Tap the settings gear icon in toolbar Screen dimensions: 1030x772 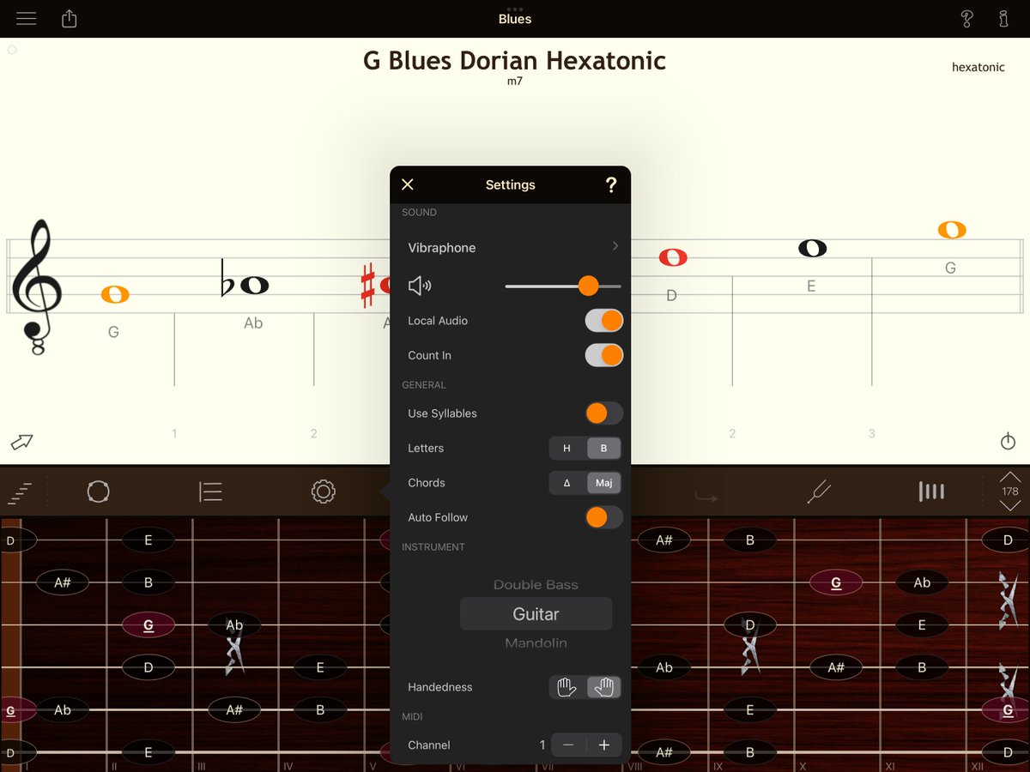(323, 492)
